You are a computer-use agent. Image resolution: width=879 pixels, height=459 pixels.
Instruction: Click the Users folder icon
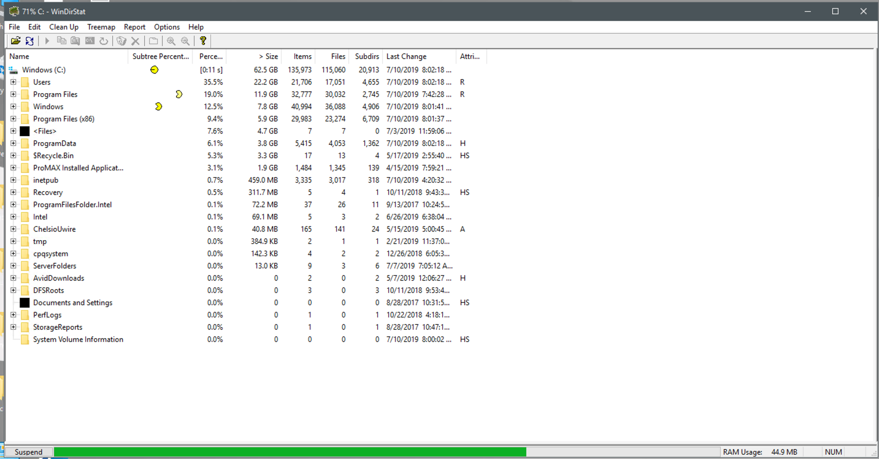click(x=25, y=82)
